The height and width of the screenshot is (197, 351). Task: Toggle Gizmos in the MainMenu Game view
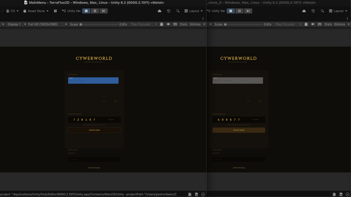pos(195,24)
